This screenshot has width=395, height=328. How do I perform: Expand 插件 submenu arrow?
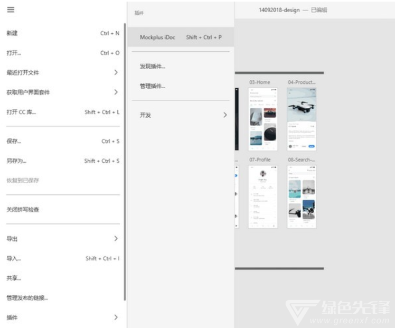pyautogui.click(x=116, y=317)
